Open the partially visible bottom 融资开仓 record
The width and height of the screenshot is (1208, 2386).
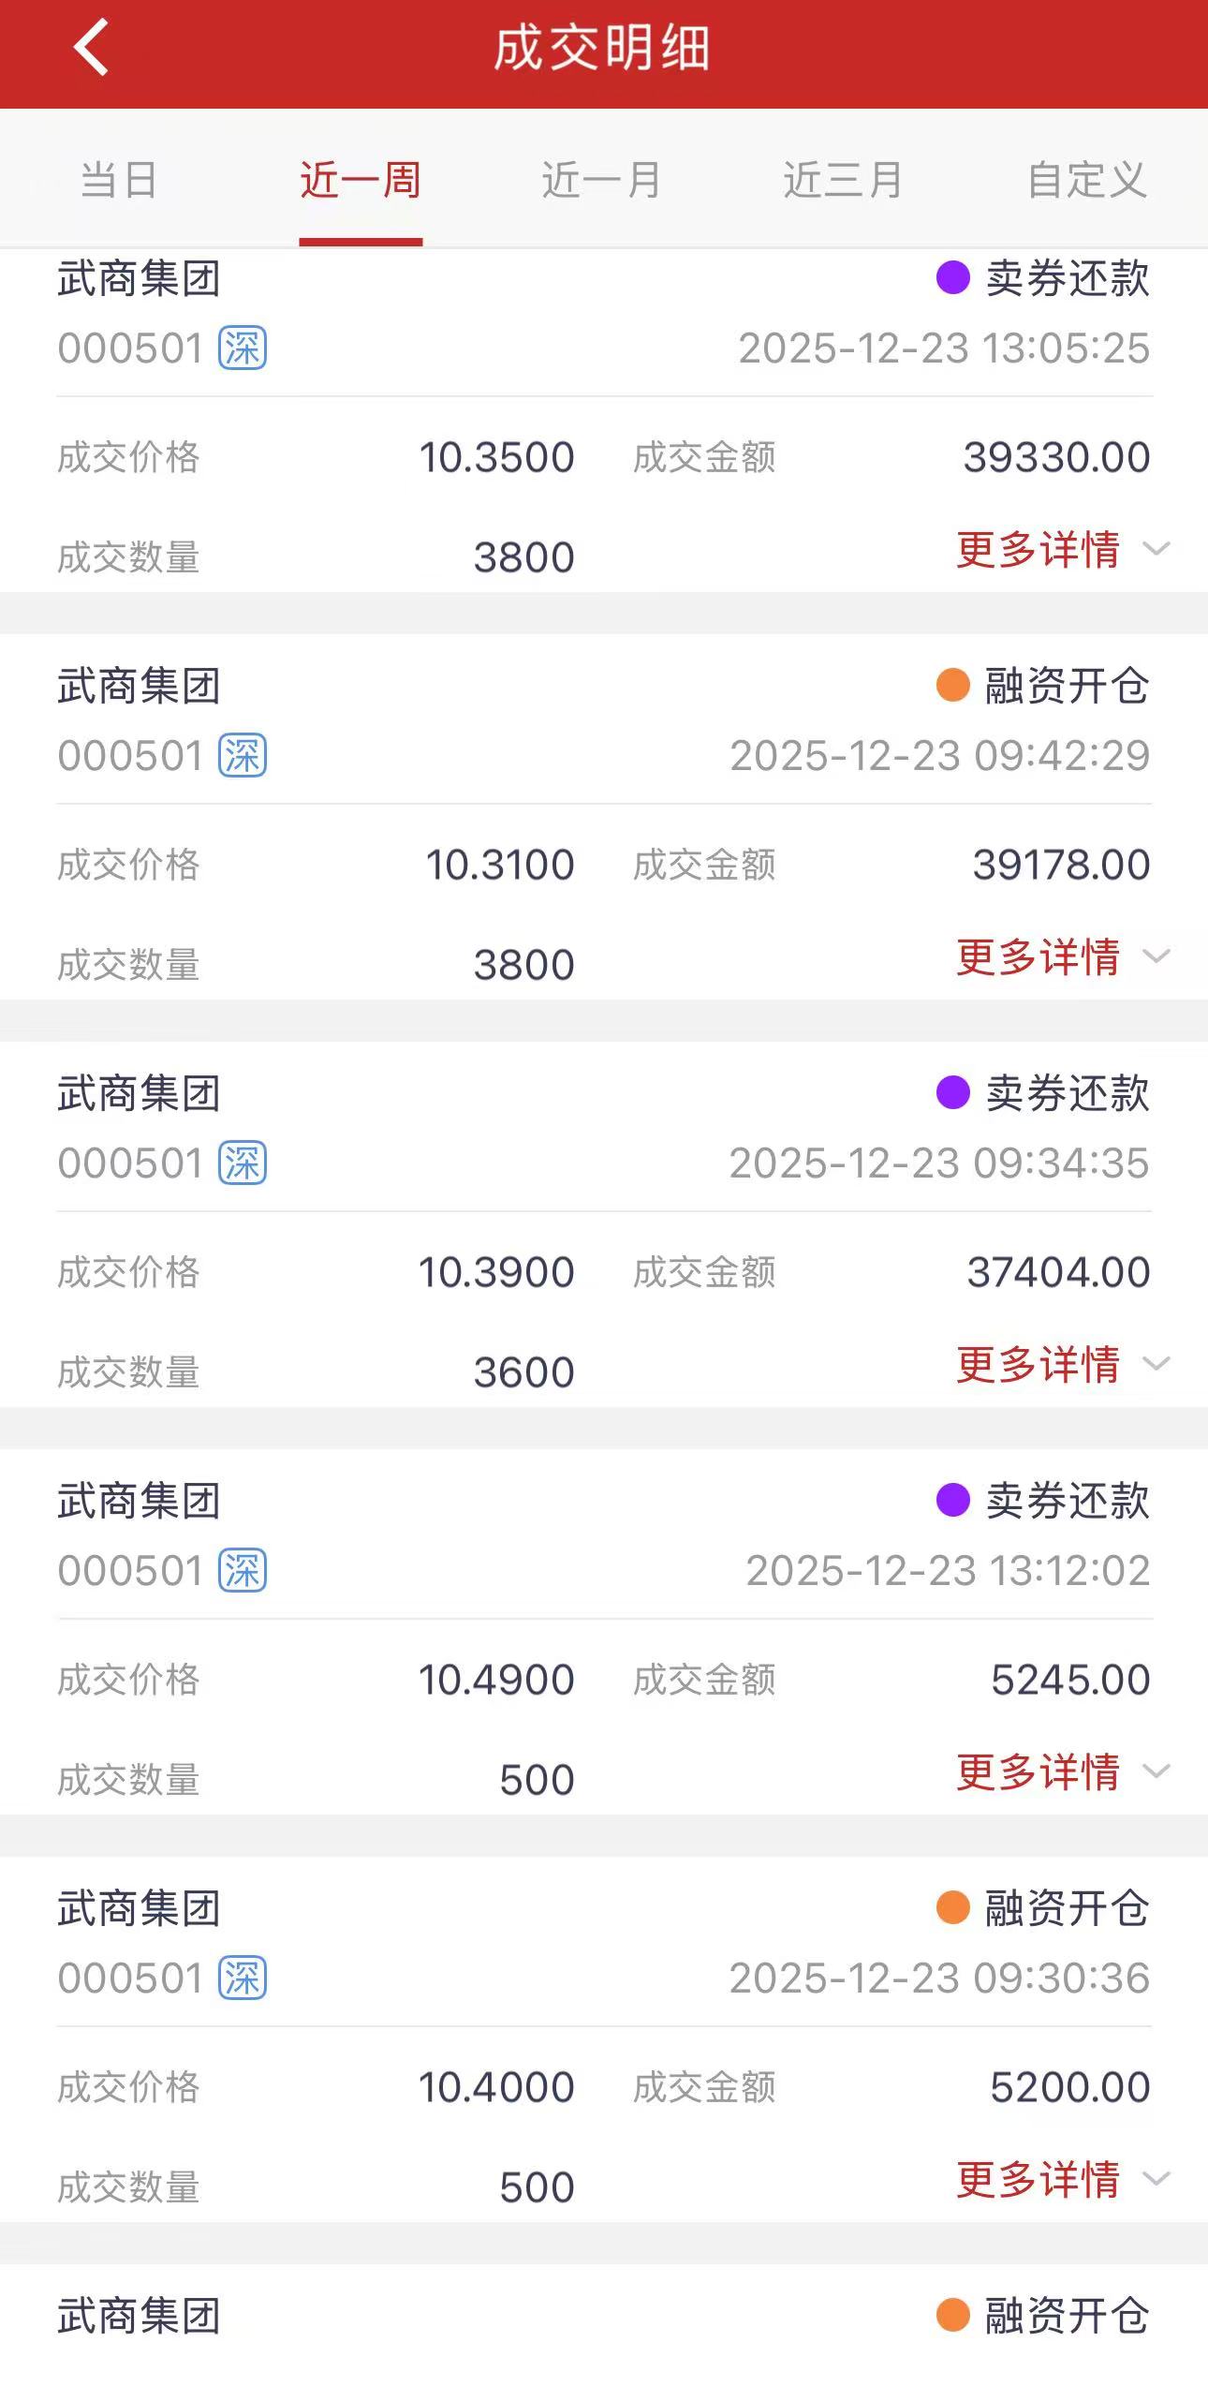tap(604, 2325)
